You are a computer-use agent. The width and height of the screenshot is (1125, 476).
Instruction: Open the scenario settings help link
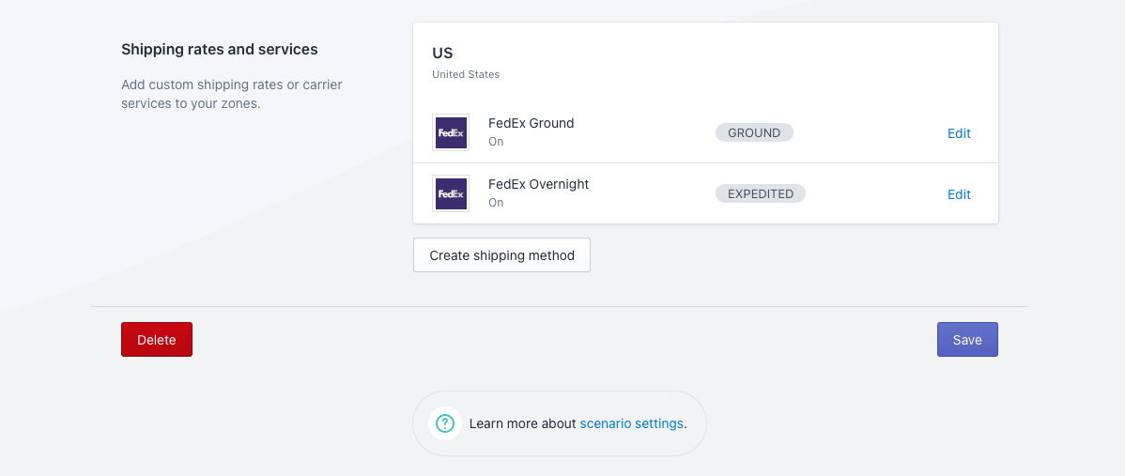point(631,423)
